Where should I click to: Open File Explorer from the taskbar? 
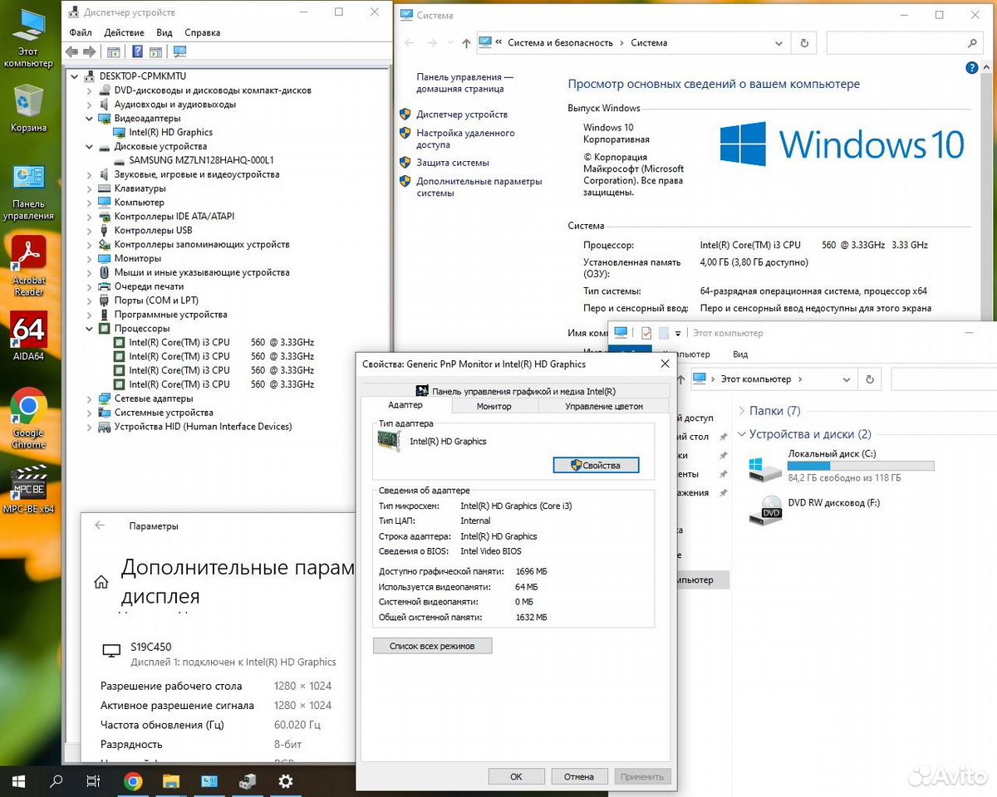tap(171, 781)
